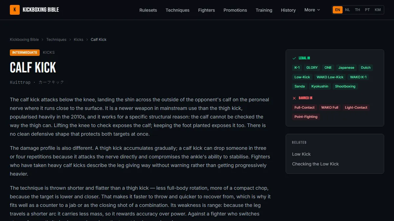Go to the Fighters section
The width and height of the screenshot is (394, 221).
[x=207, y=10]
